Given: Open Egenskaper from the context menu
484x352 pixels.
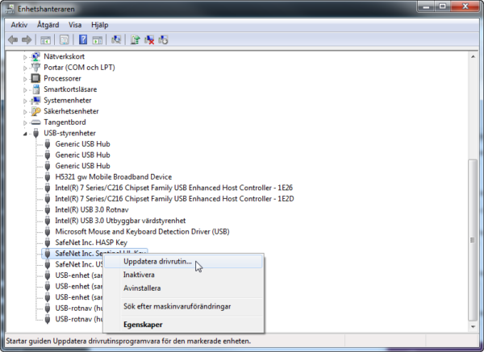Looking at the screenshot, I should tap(143, 325).
